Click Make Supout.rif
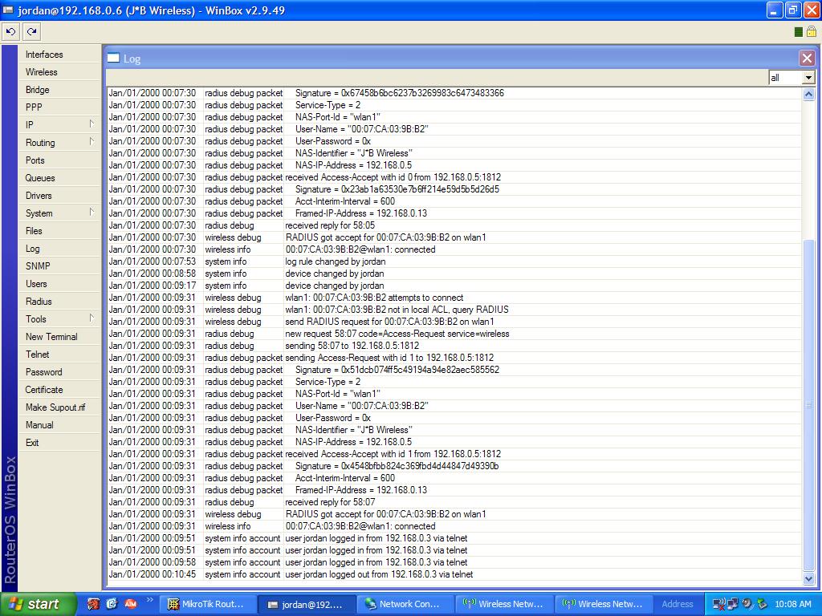822x616 pixels. pyautogui.click(x=59, y=407)
